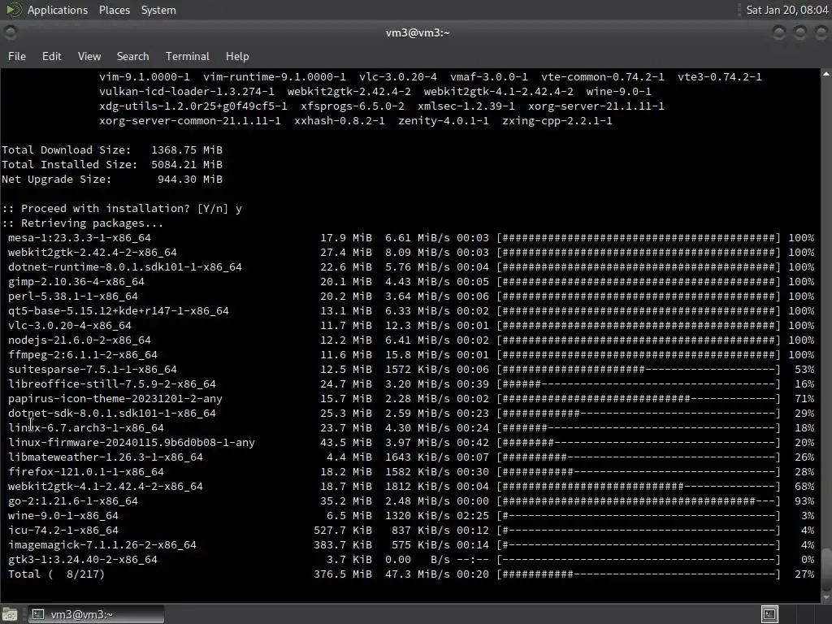Viewport: 832px width, 624px height.
Task: Click the Net Upgrade Size: 944.30 MiB line
Action: pos(112,180)
